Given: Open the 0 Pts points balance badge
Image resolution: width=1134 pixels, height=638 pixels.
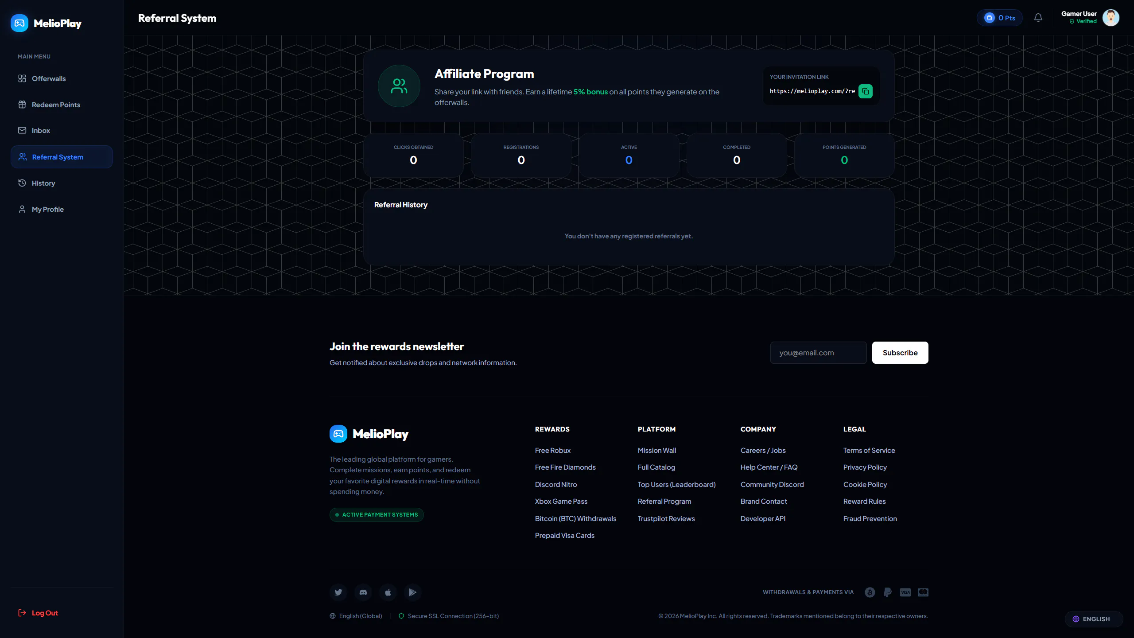Looking at the screenshot, I should tap(999, 18).
